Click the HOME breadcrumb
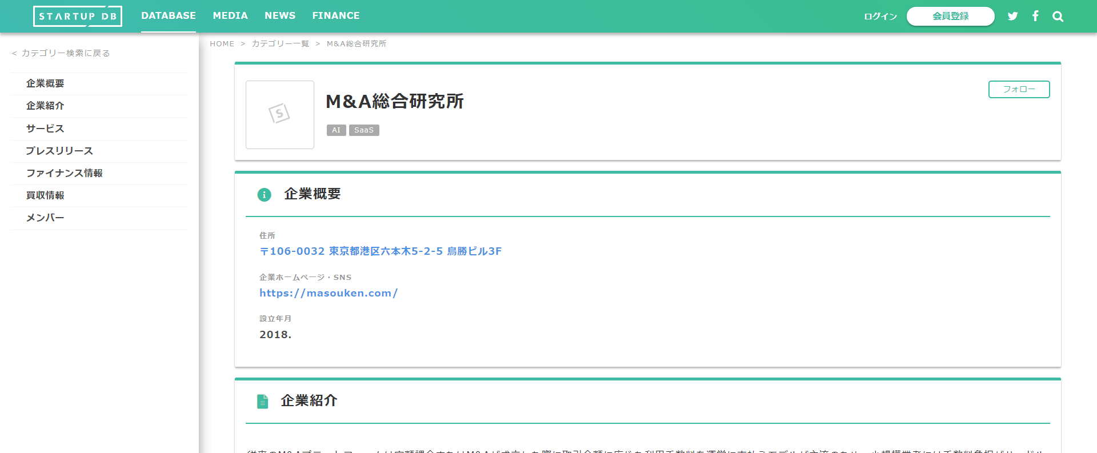The image size is (1097, 453). point(222,44)
